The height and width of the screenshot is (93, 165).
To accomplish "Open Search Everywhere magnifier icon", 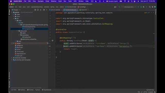I will (150, 7).
